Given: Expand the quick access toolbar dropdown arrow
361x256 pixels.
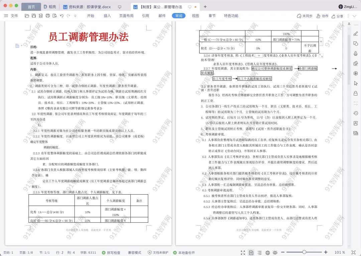Looking at the screenshot, I should (75, 16).
